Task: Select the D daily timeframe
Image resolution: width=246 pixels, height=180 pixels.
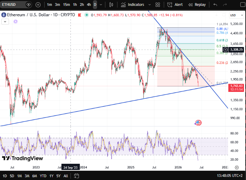Action: coord(95,5)
